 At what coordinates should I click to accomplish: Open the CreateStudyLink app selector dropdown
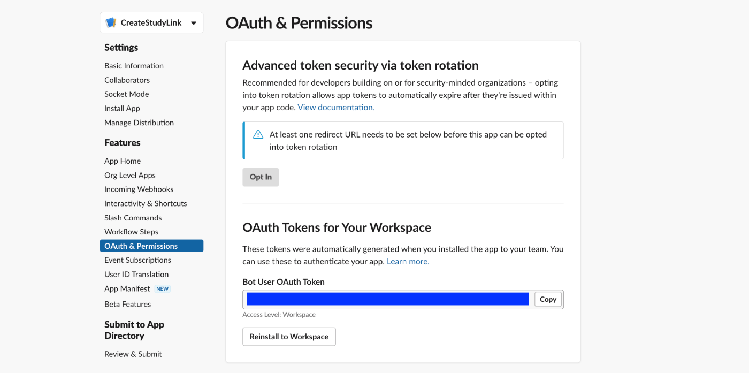pyautogui.click(x=193, y=23)
